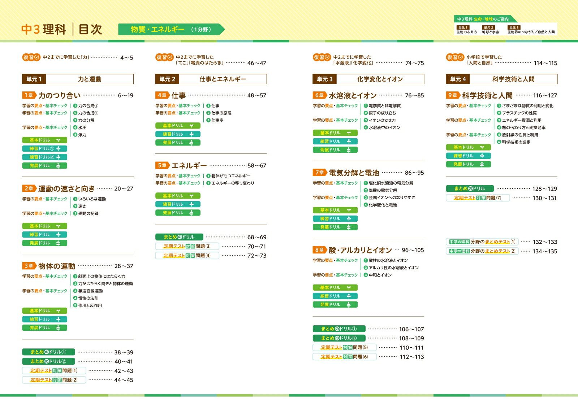The image size is (578, 408).
Task: Select the topic 化学変化と電池
Action: (380, 205)
